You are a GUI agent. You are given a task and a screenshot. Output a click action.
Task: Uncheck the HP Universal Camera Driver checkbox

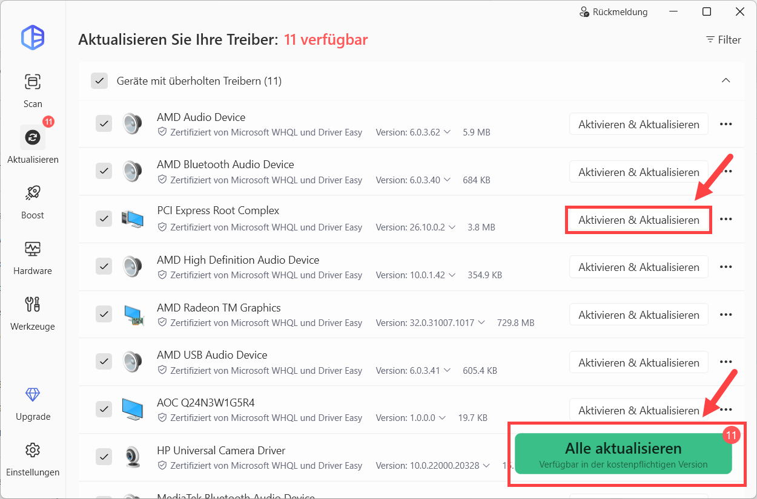click(104, 457)
